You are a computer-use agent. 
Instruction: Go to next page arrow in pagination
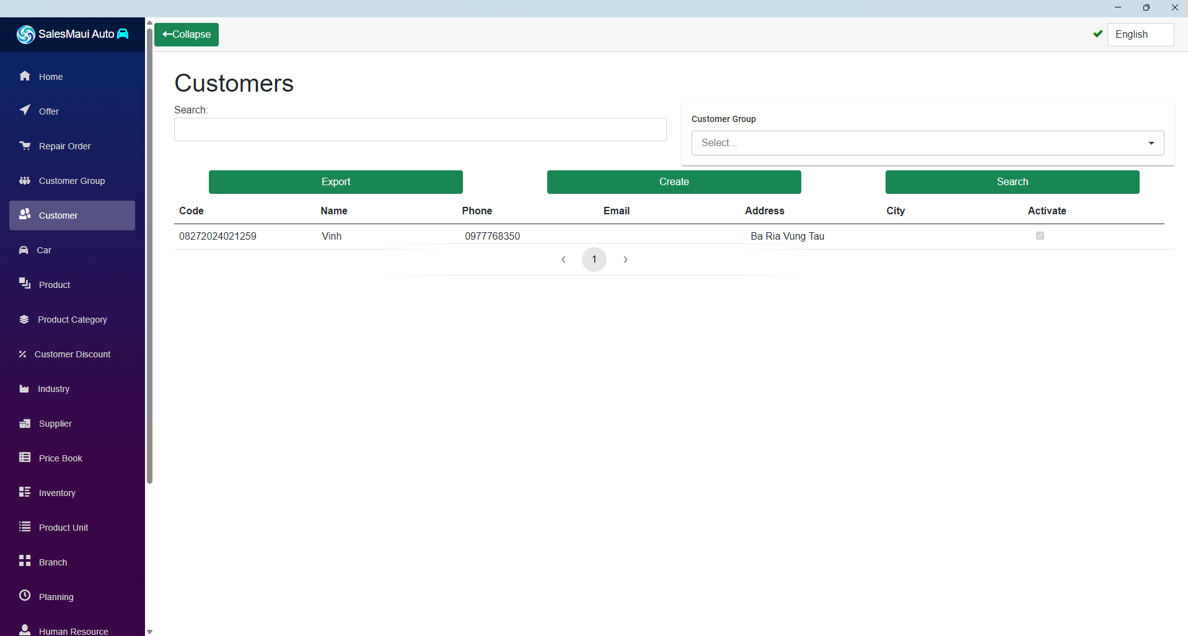[x=625, y=259]
